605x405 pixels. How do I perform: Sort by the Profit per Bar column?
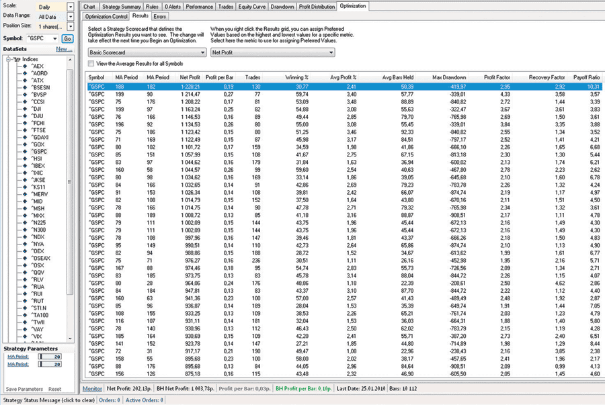click(x=220, y=77)
